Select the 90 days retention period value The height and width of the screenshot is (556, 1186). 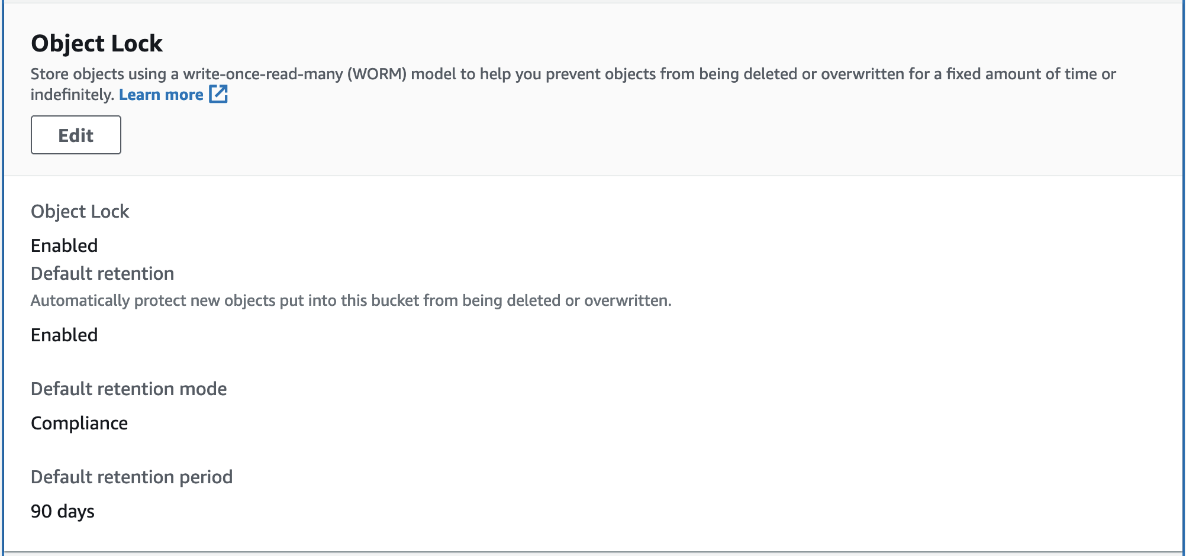63,512
